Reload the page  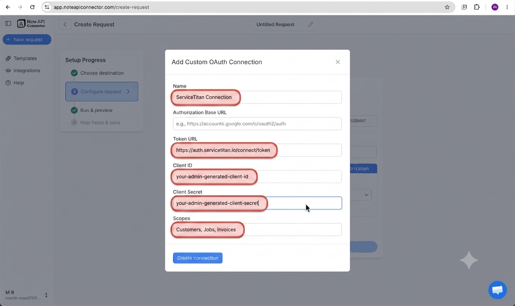pos(32,7)
